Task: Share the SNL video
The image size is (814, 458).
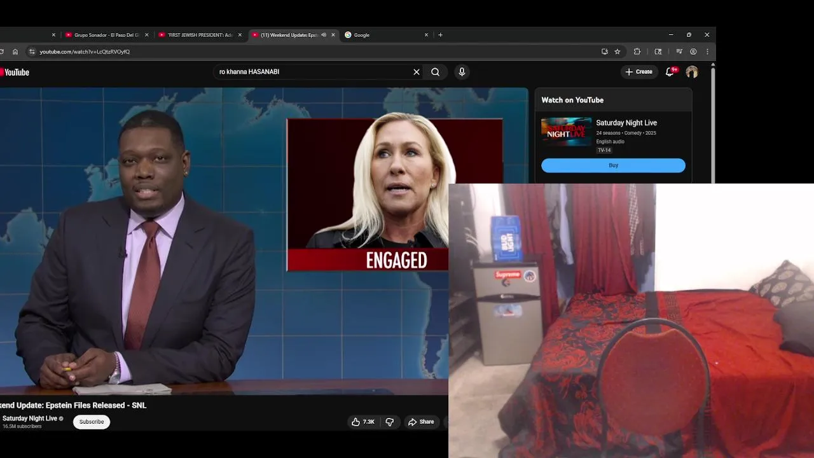Action: pyautogui.click(x=421, y=422)
